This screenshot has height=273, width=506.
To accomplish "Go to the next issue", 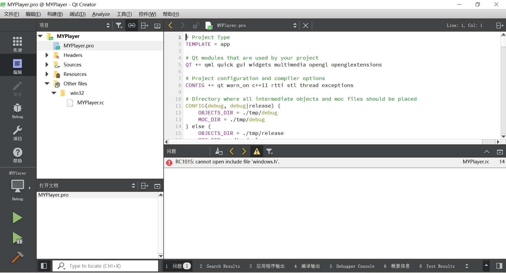I will (244, 151).
